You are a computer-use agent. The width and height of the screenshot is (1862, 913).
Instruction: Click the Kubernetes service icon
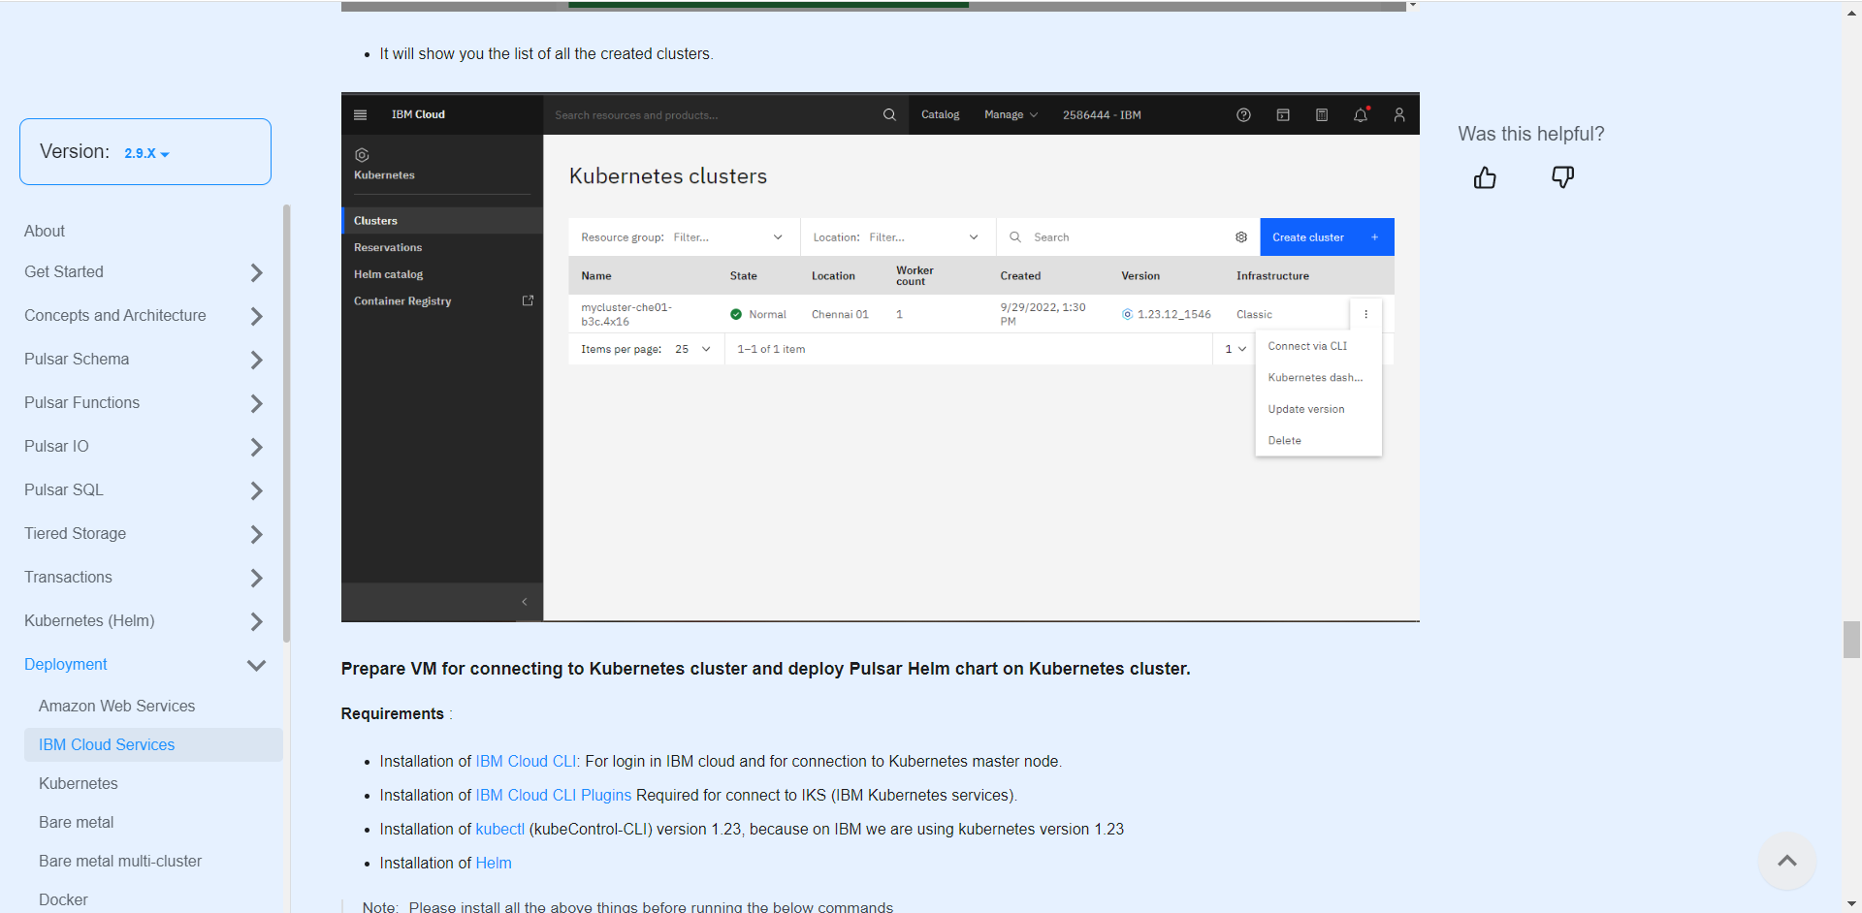pyautogui.click(x=362, y=155)
